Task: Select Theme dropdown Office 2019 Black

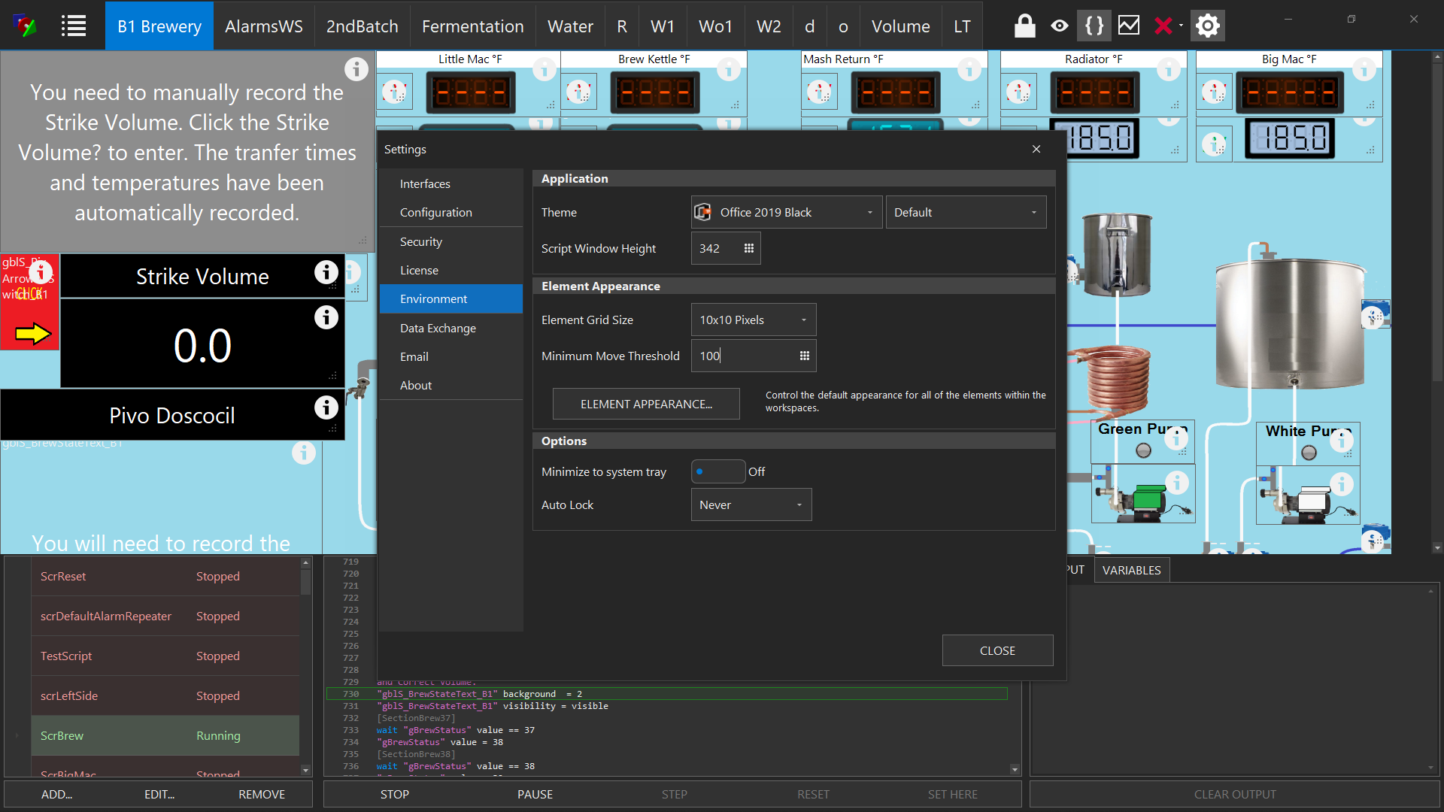Action: (x=784, y=212)
